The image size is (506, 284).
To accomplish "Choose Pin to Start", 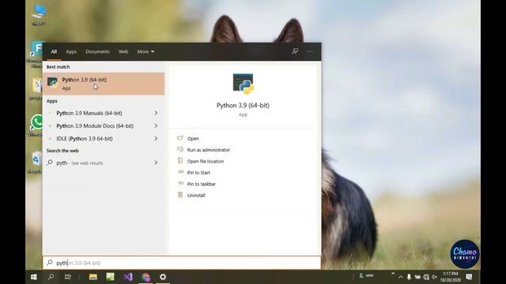I will coord(198,173).
